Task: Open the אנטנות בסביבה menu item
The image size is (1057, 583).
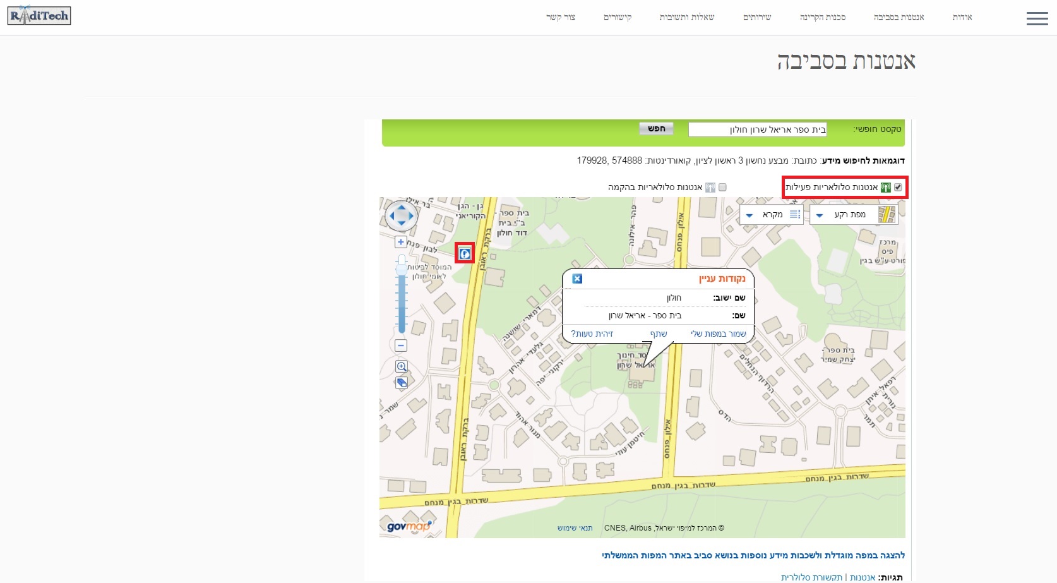Action: 899,17
